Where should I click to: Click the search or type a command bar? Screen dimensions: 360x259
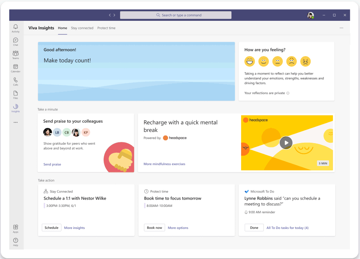tap(176, 15)
